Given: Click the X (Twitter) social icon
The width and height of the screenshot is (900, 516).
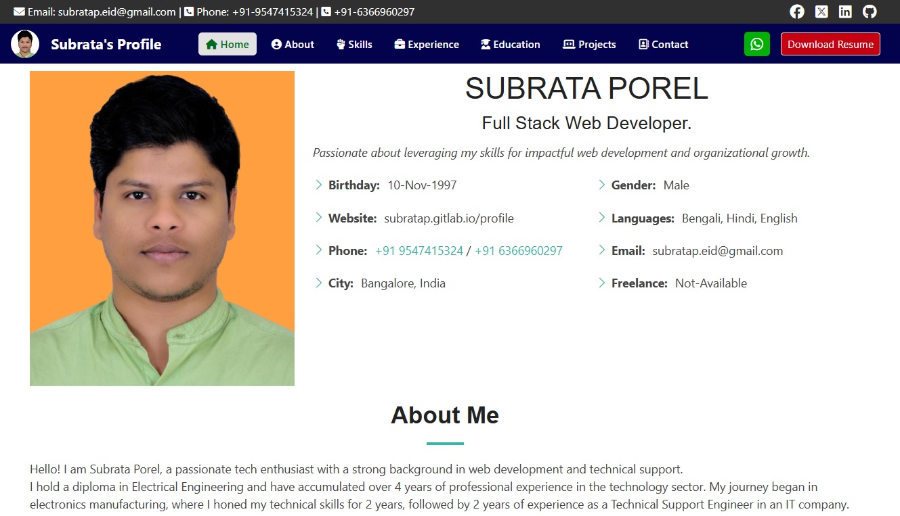Looking at the screenshot, I should point(821,11).
